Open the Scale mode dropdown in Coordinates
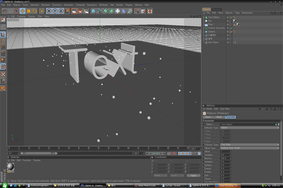This screenshot has height=188, width=283. point(177,175)
